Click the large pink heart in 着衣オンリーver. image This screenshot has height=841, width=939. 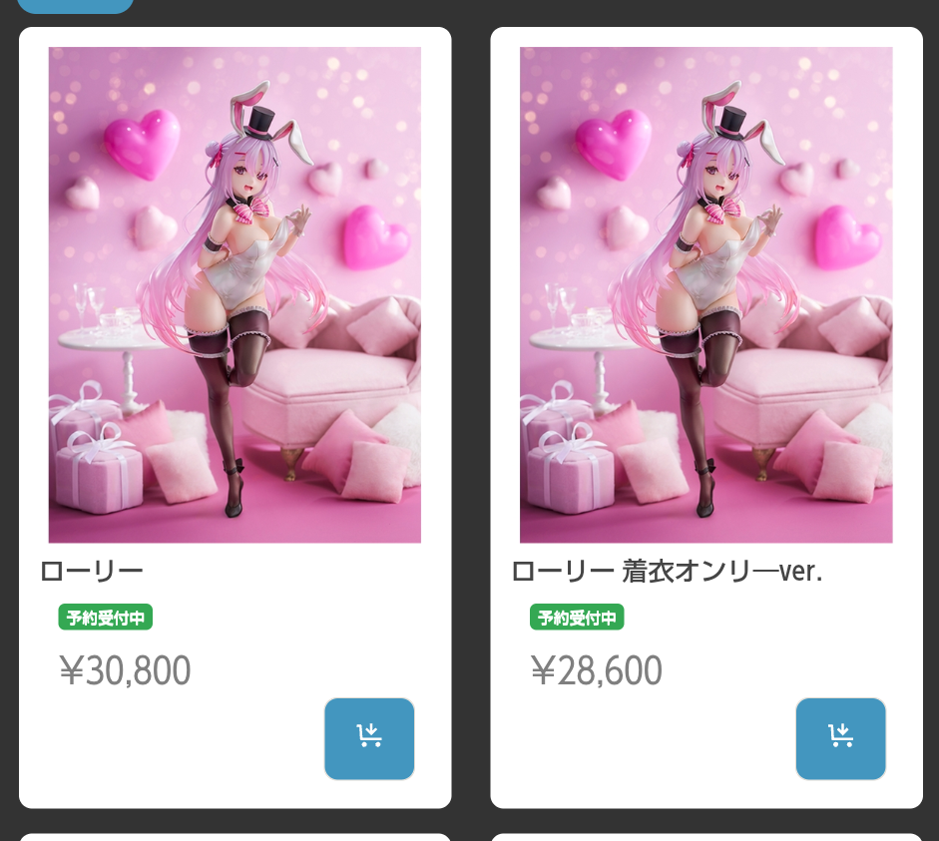[x=613, y=145]
